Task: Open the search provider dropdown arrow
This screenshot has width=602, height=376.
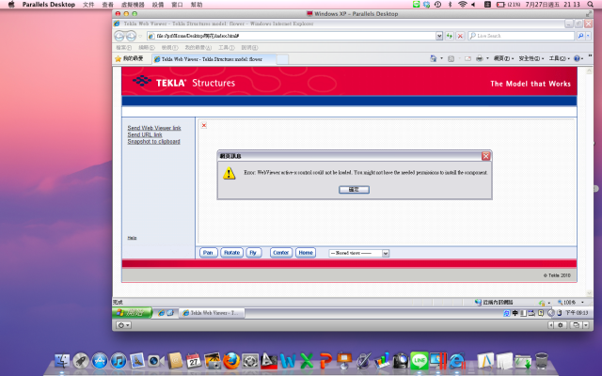Action: tap(588, 36)
